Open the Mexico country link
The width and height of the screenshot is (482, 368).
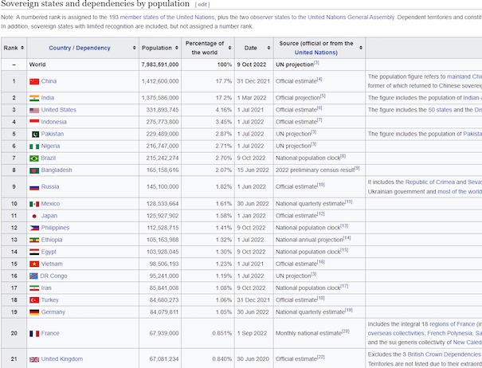click(50, 204)
